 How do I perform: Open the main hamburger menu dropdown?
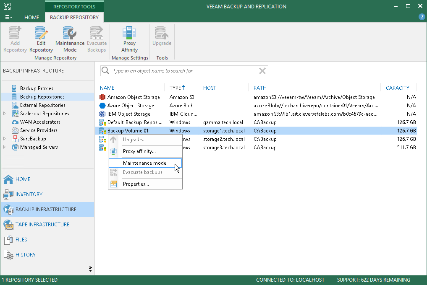tap(8, 18)
